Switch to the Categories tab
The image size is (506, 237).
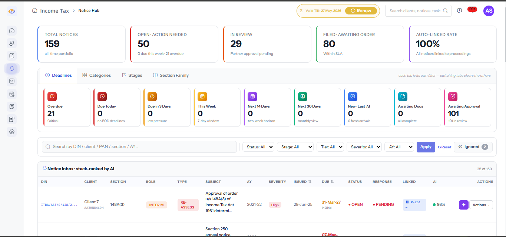96,75
